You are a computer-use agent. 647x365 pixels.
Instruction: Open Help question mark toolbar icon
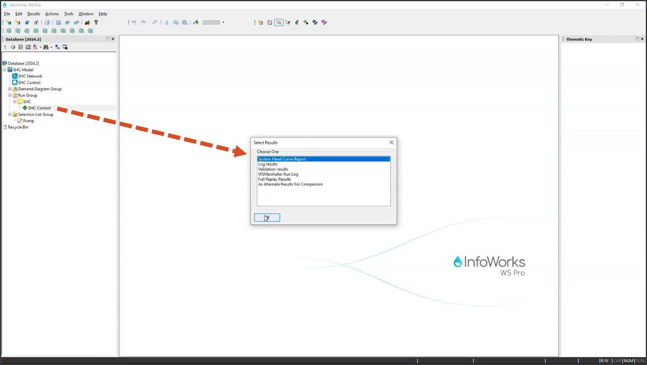point(96,22)
